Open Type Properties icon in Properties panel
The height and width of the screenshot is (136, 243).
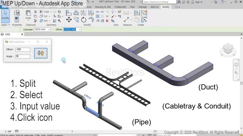[17, 12]
